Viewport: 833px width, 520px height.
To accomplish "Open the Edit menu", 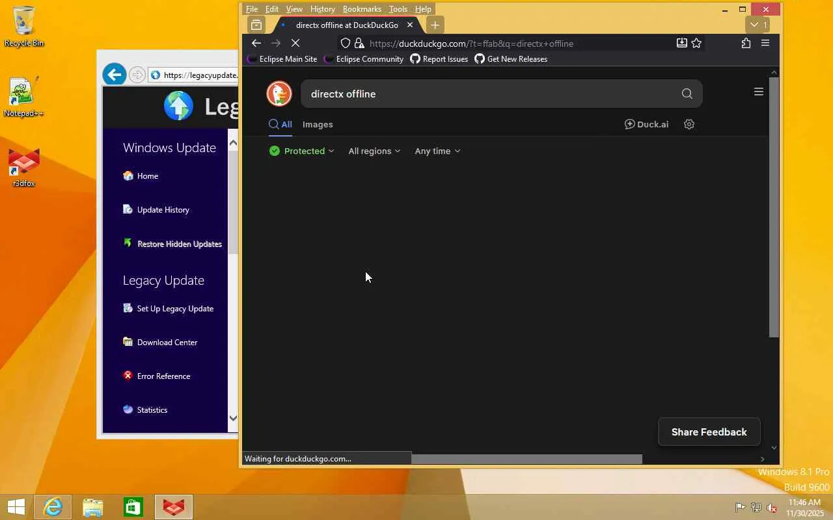I will coord(272,9).
